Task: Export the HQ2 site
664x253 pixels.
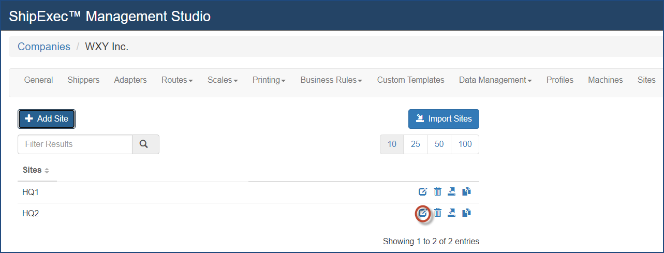Action: click(452, 213)
